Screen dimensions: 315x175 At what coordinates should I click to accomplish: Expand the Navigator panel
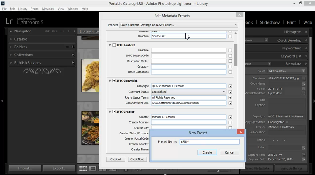click(x=11, y=31)
